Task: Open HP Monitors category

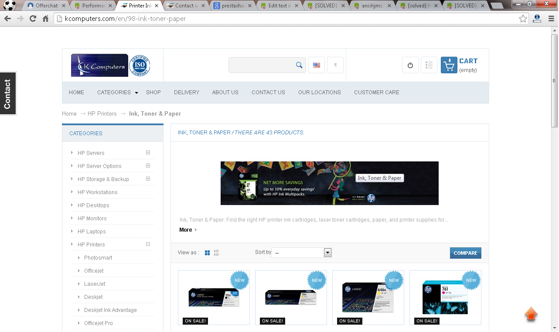Action: coord(92,218)
